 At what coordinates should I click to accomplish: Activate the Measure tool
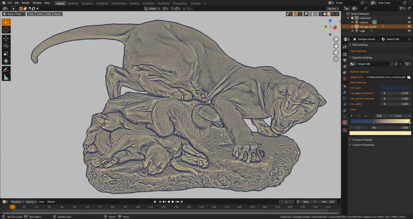[6, 77]
